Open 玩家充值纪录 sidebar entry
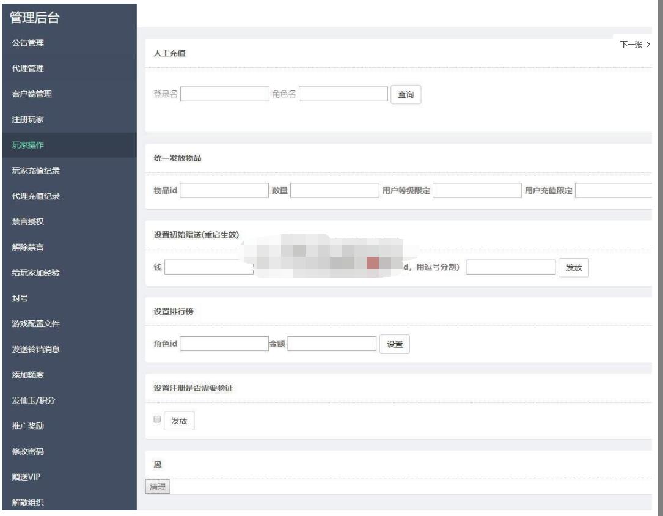 coord(36,171)
